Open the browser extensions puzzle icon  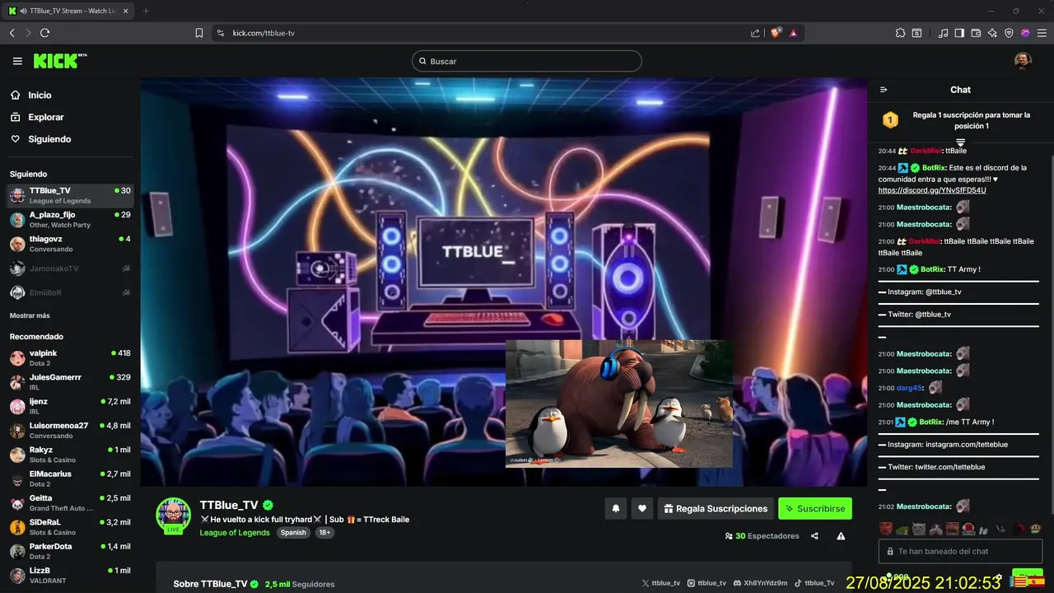pos(900,33)
